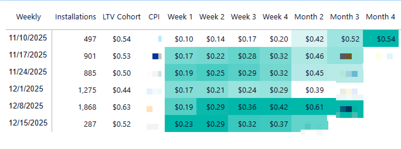Click the Month 4 column header
This screenshot has height=149, width=401.
pos(380,17)
